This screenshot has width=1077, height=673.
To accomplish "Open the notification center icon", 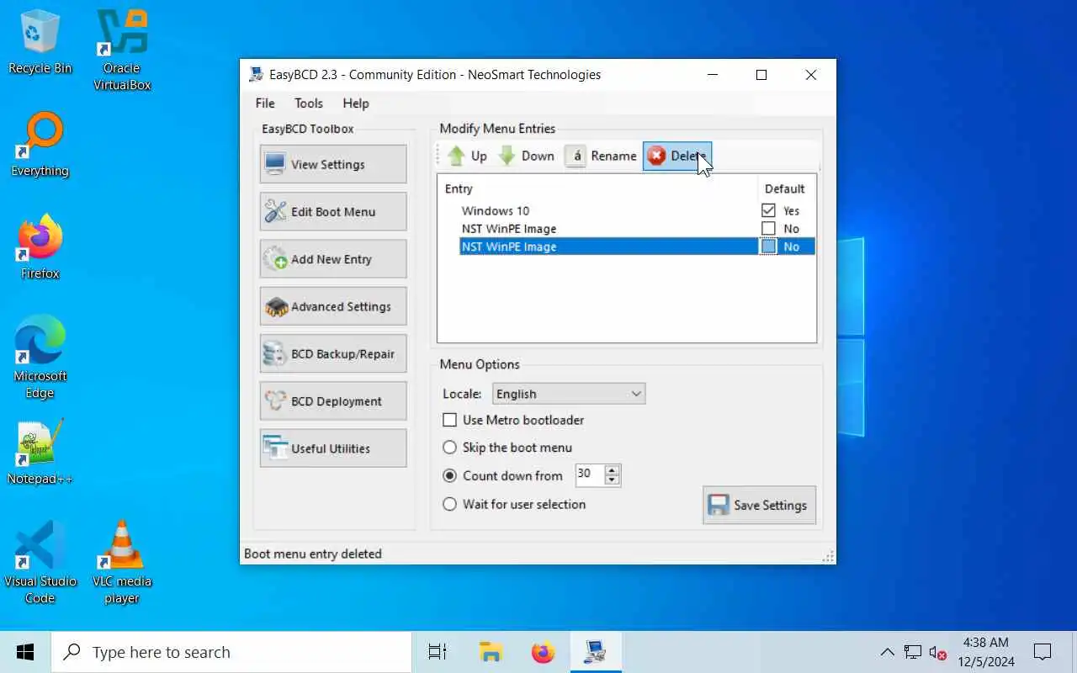I will coord(1043,652).
